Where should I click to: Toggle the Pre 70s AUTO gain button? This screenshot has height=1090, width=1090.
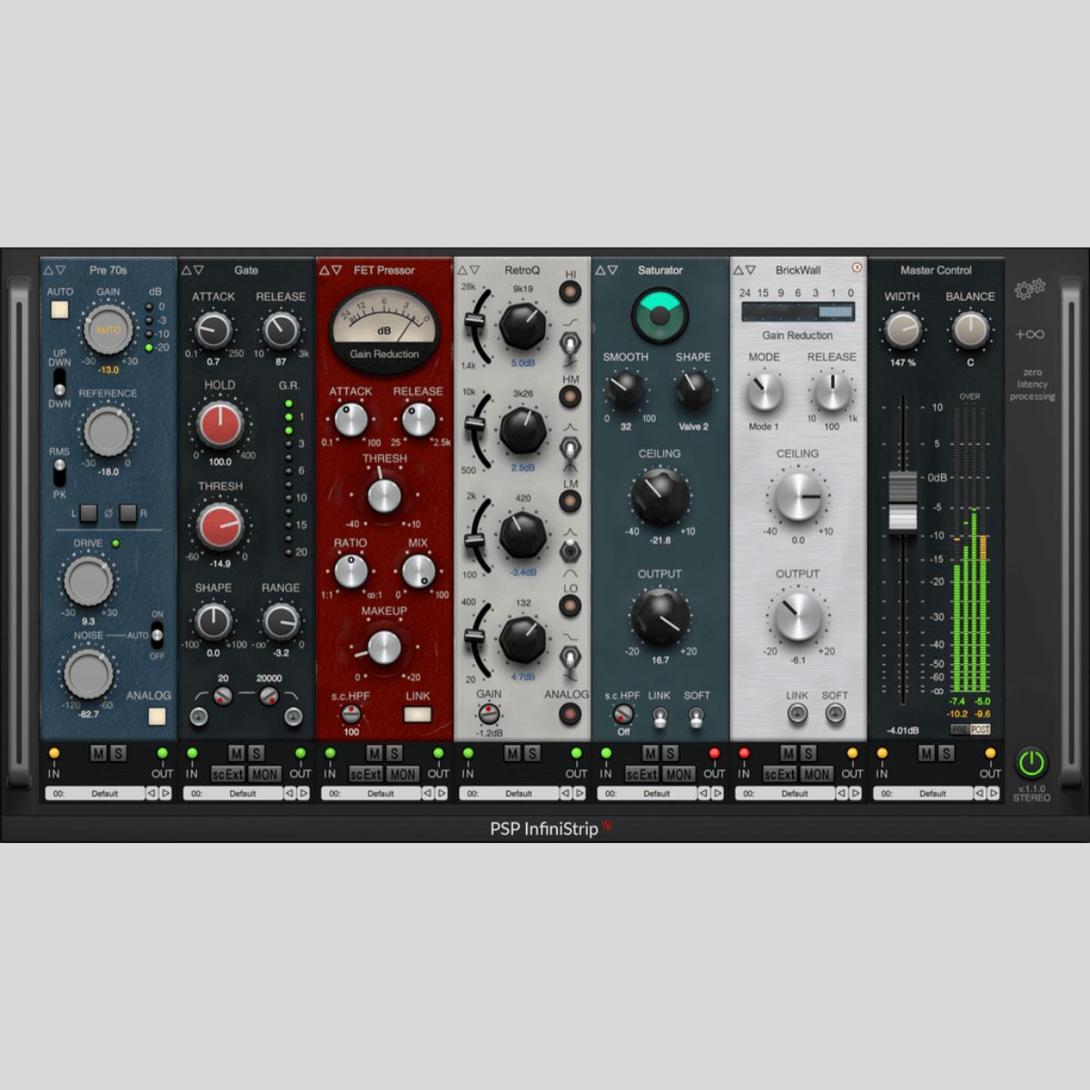[60, 310]
